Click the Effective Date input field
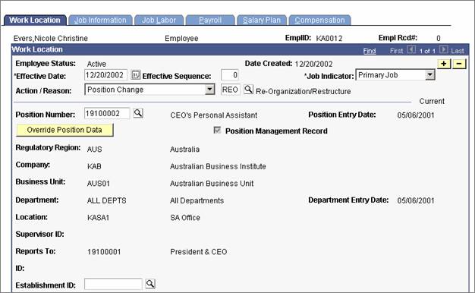Viewport: 475px width, 293px height. pyautogui.click(x=106, y=75)
